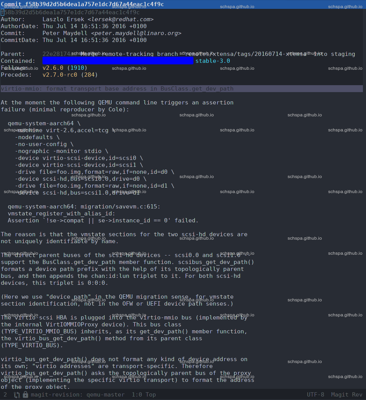Viewport: 366px width, 400px height.
Task: Click the window number 2 in modeline
Action: click(x=5, y=395)
